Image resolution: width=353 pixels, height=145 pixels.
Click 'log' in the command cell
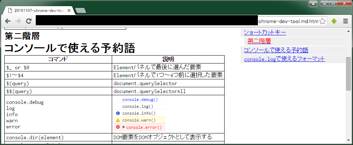coord(10,109)
